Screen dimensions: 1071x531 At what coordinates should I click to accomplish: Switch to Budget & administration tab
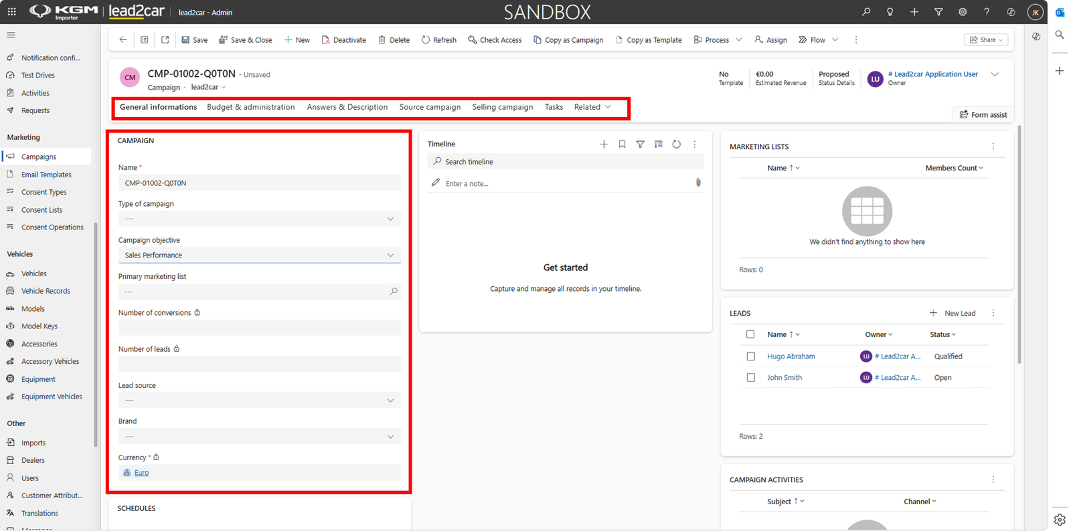click(x=251, y=107)
